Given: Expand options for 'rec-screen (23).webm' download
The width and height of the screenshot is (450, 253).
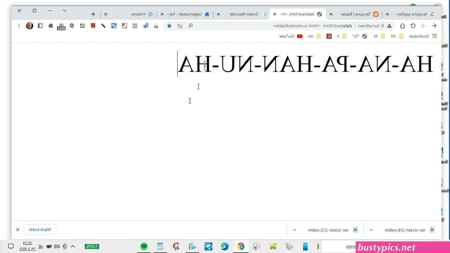Looking at the screenshot, I should coord(294,230).
